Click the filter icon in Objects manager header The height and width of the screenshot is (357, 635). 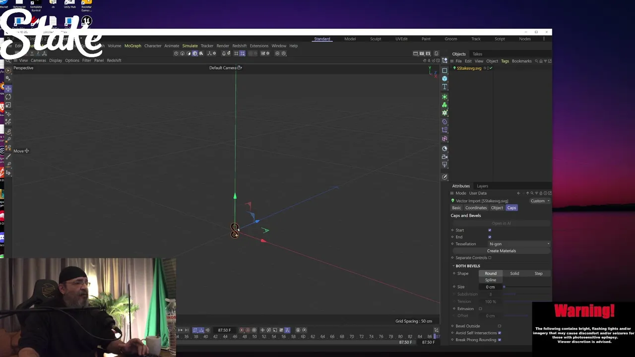pyautogui.click(x=545, y=61)
